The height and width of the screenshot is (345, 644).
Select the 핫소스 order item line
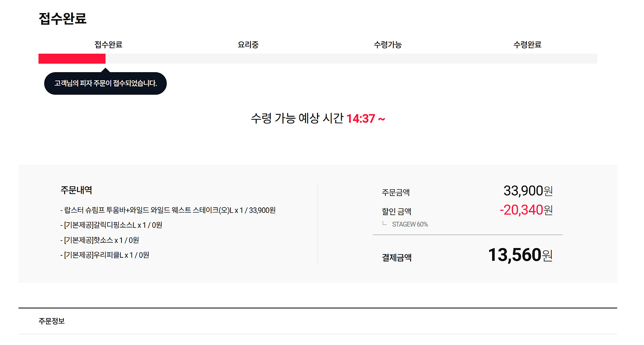(x=100, y=240)
